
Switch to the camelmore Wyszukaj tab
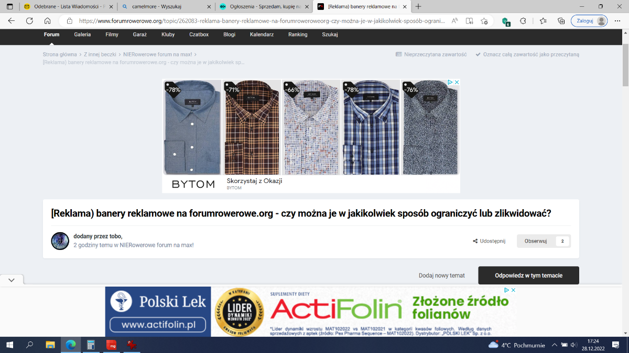coord(165,7)
